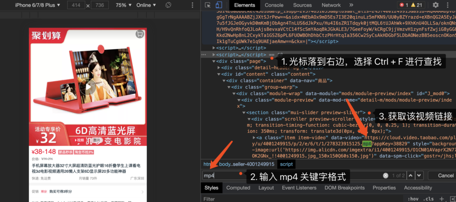The height and width of the screenshot is (202, 456).
Task: Cancel the DOM search
Action: pos(445,176)
